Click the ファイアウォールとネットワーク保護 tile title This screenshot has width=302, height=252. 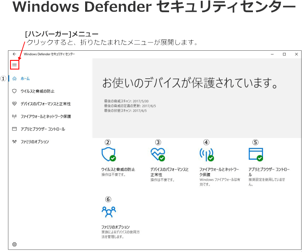click(x=219, y=172)
